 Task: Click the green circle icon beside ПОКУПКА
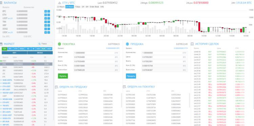click(60, 44)
